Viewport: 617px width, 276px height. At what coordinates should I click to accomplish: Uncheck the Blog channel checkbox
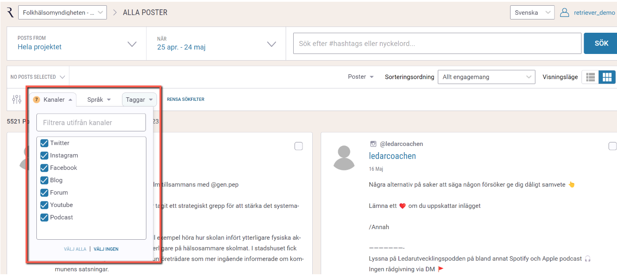(x=44, y=180)
